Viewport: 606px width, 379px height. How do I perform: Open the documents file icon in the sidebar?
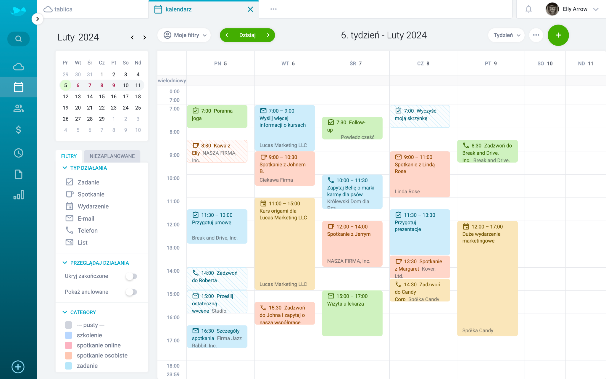[18, 174]
